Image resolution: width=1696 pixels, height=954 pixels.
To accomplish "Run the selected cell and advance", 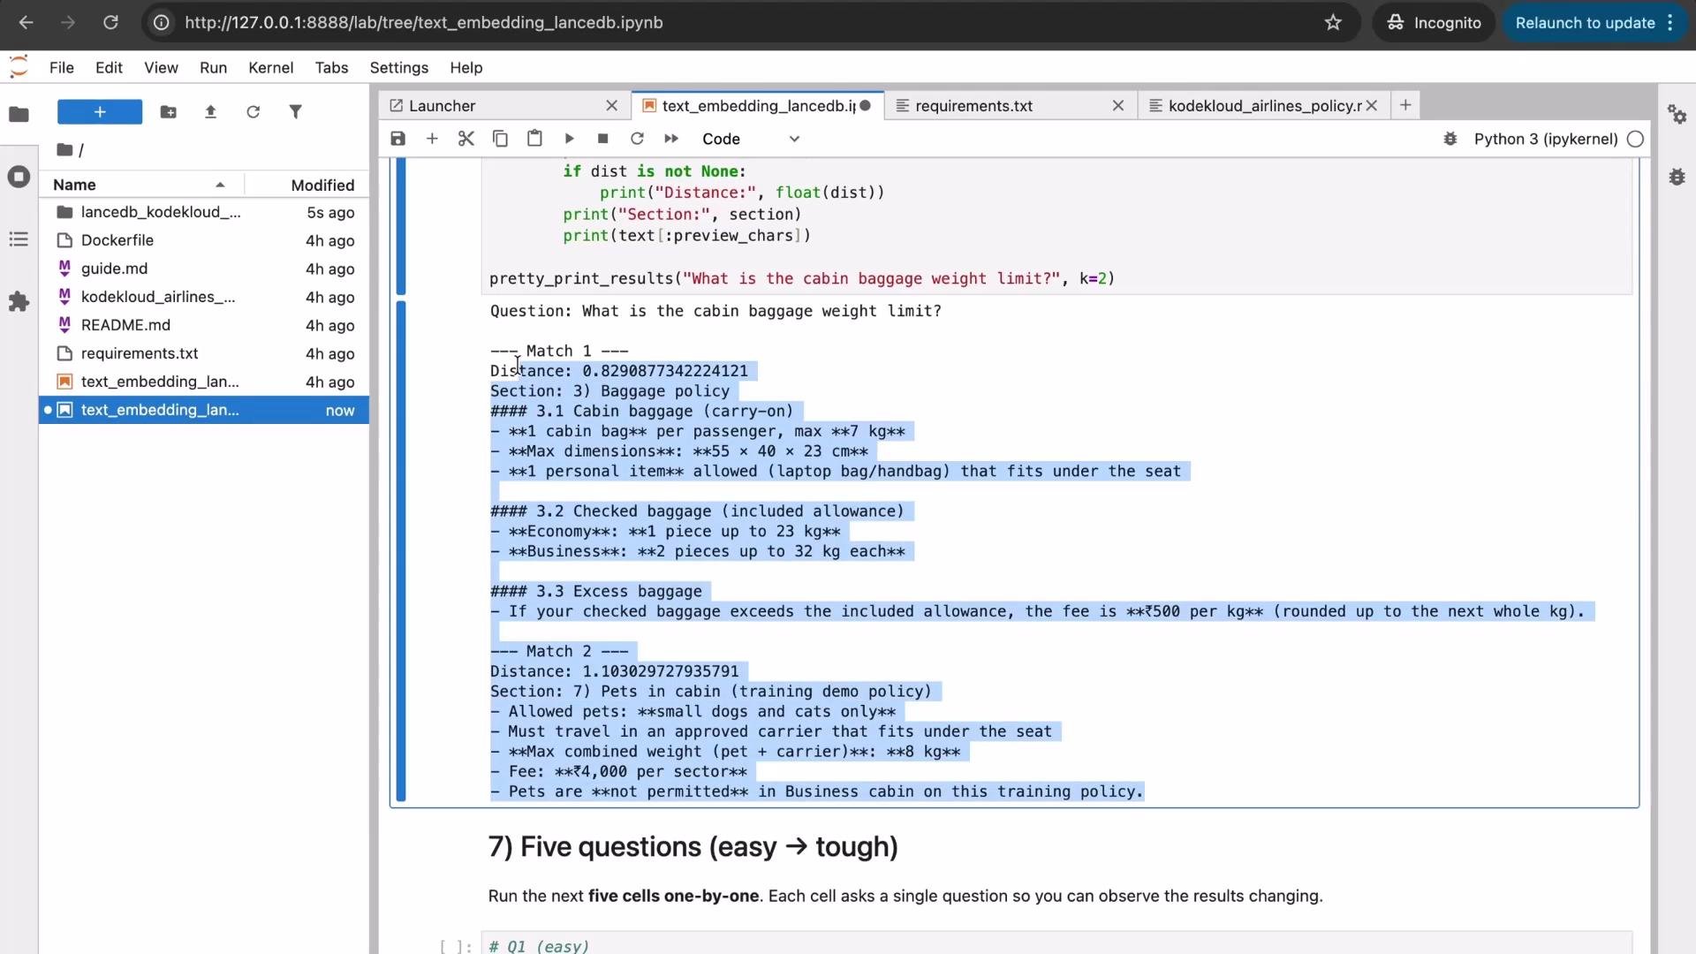I will pyautogui.click(x=569, y=139).
